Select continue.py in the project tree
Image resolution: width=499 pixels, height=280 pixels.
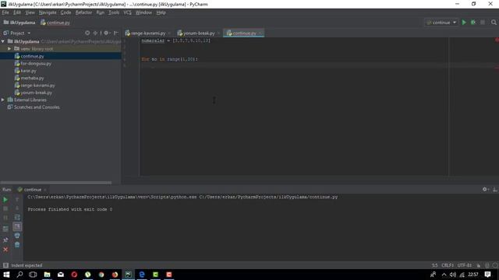pos(32,56)
